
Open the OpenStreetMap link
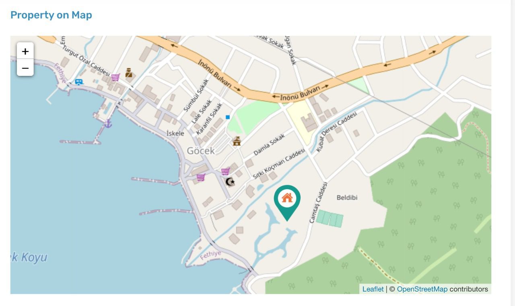tap(422, 289)
